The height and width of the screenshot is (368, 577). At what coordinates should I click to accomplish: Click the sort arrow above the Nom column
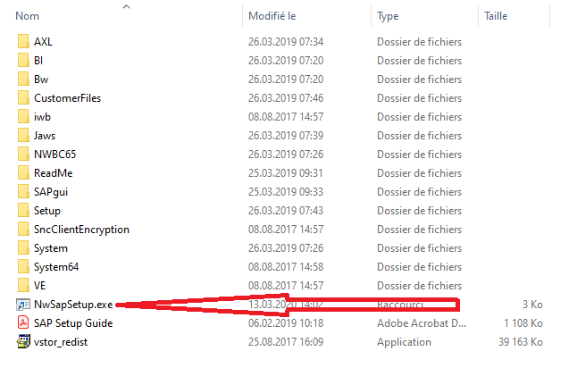126,5
